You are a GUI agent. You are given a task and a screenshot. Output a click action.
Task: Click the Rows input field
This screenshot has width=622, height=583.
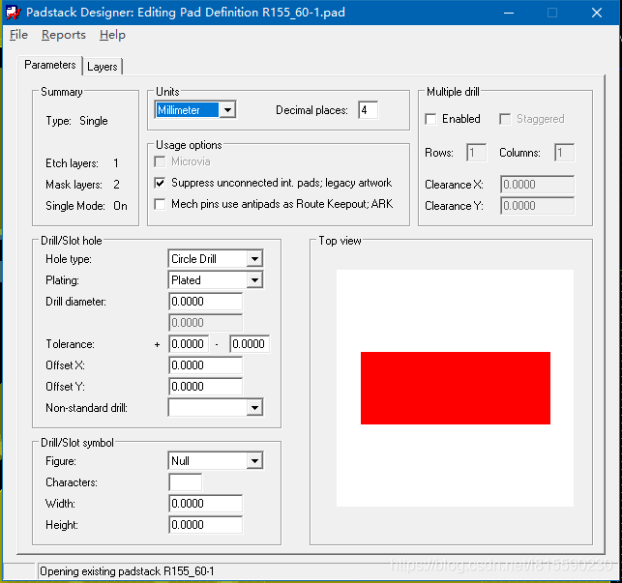[x=477, y=153]
